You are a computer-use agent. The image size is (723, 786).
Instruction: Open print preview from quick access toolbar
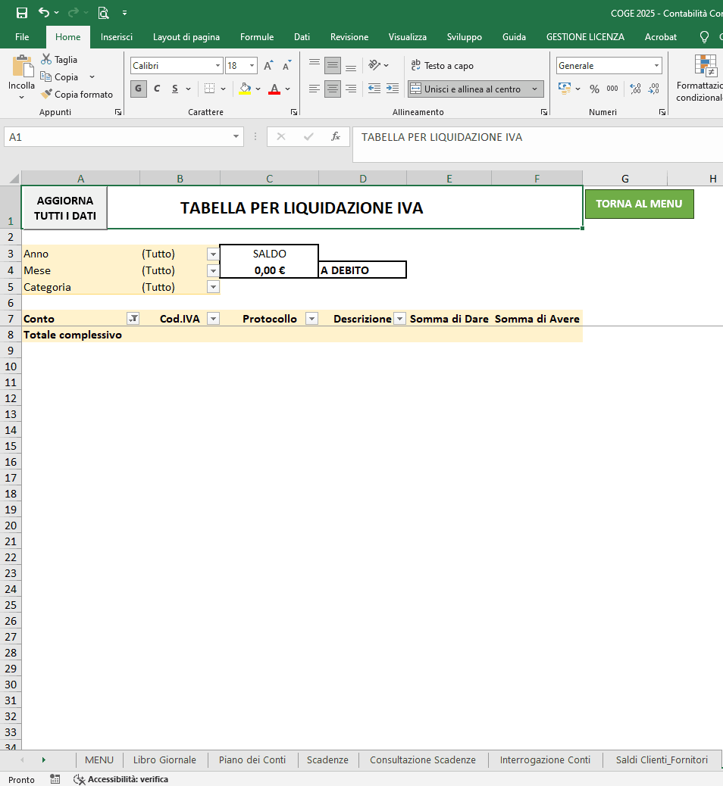point(103,13)
